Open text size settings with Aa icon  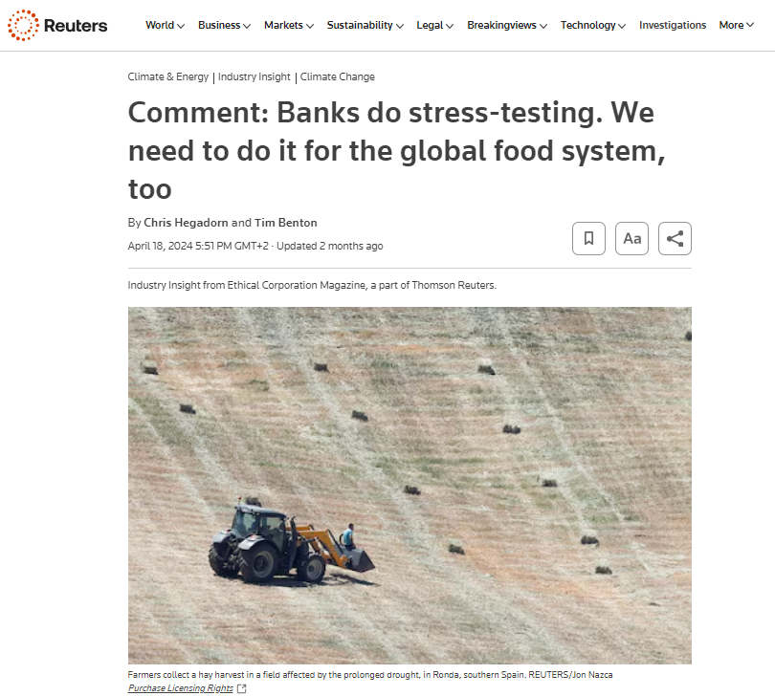coord(631,239)
